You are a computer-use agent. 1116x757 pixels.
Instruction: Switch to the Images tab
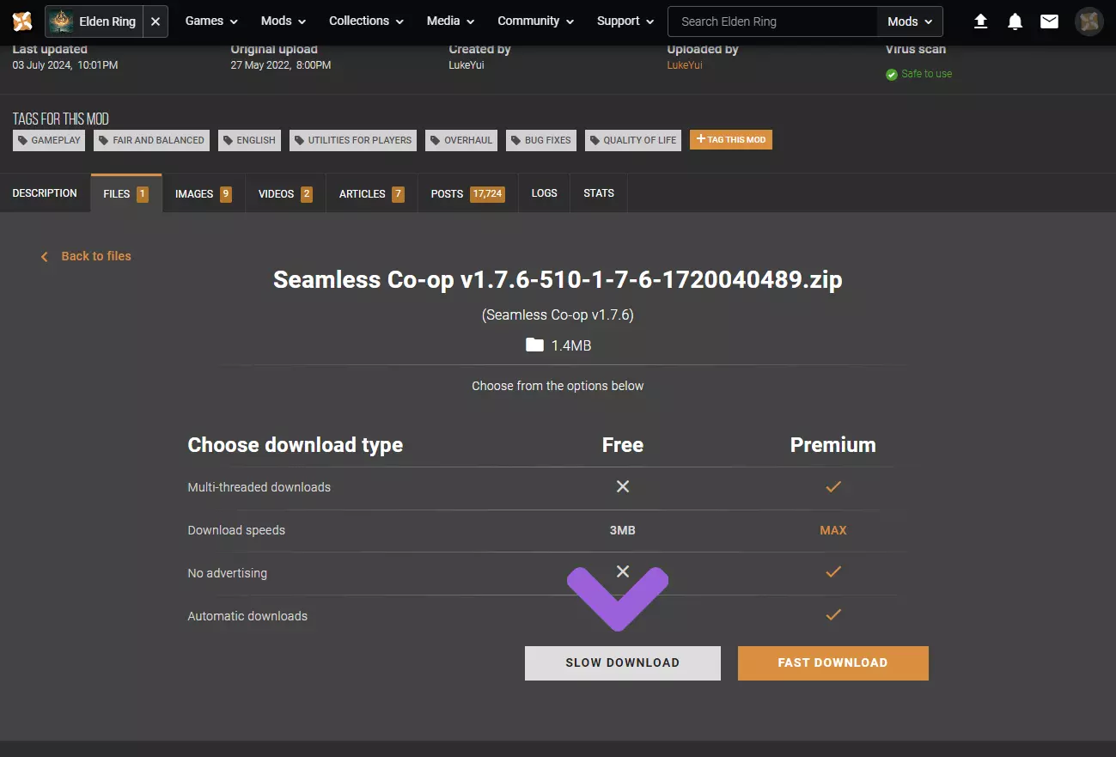pos(203,194)
